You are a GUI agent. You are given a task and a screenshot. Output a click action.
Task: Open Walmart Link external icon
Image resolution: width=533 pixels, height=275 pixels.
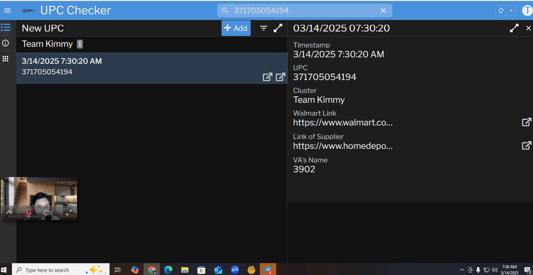(527, 122)
